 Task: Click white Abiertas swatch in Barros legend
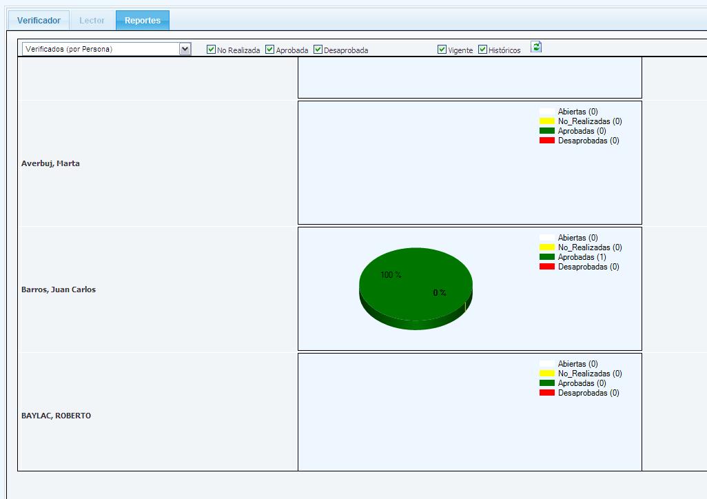tap(547, 237)
